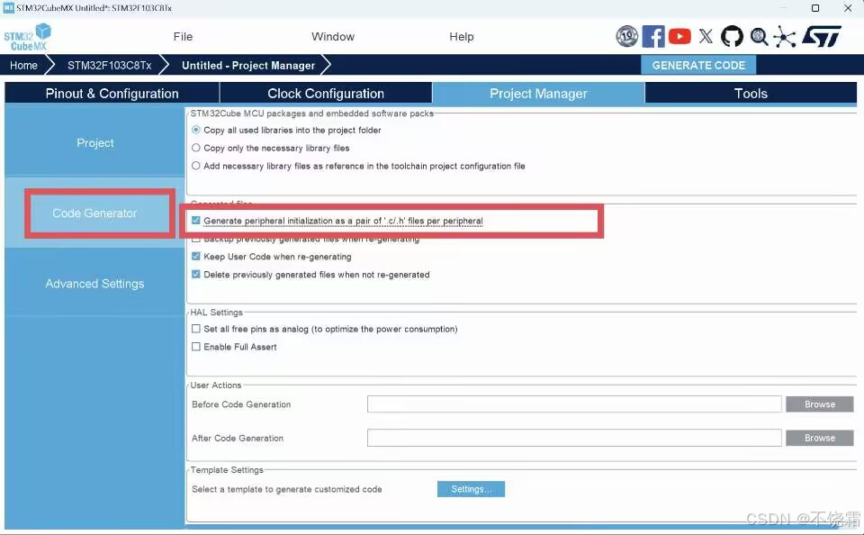The height and width of the screenshot is (535, 864).
Task: Enable 'Set all free pins as analog'
Action: (x=195, y=329)
